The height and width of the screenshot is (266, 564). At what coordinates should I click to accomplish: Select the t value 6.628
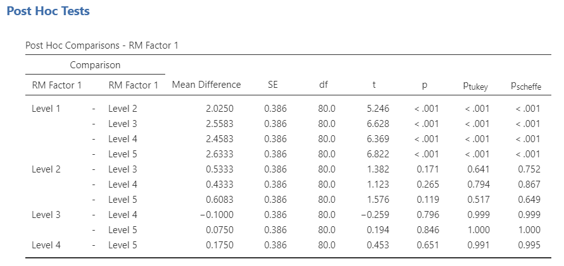tap(378, 124)
